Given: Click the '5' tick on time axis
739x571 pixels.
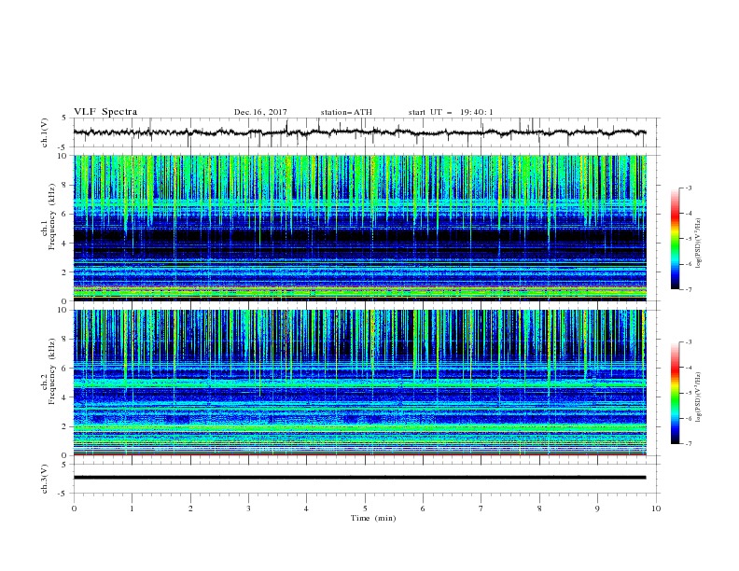Looking at the screenshot, I should [x=365, y=508].
